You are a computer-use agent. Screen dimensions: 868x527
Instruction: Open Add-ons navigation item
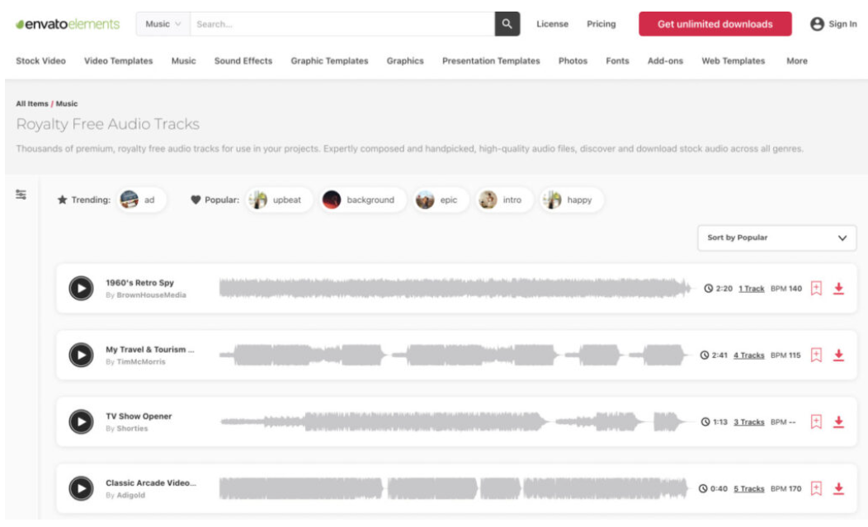coord(665,61)
